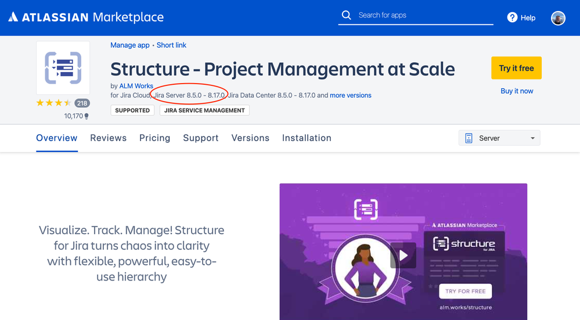Select the Installation tab

[x=307, y=138]
